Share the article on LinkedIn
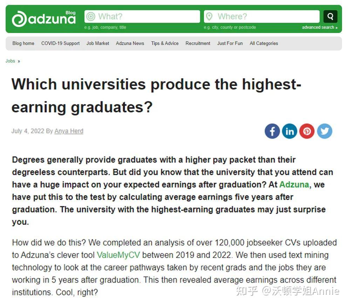 pos(289,131)
